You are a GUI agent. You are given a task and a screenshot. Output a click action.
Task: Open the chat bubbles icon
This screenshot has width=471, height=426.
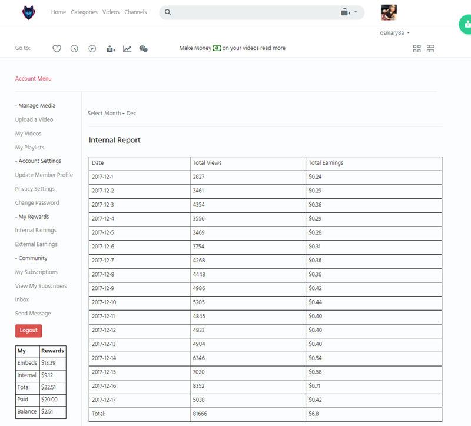[x=143, y=49]
